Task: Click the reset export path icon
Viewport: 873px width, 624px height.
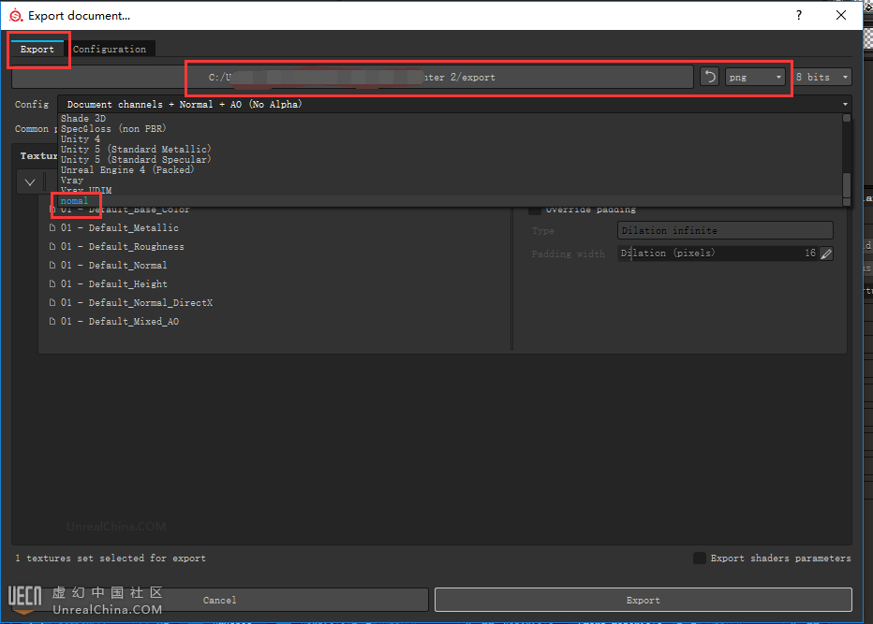Action: click(709, 77)
